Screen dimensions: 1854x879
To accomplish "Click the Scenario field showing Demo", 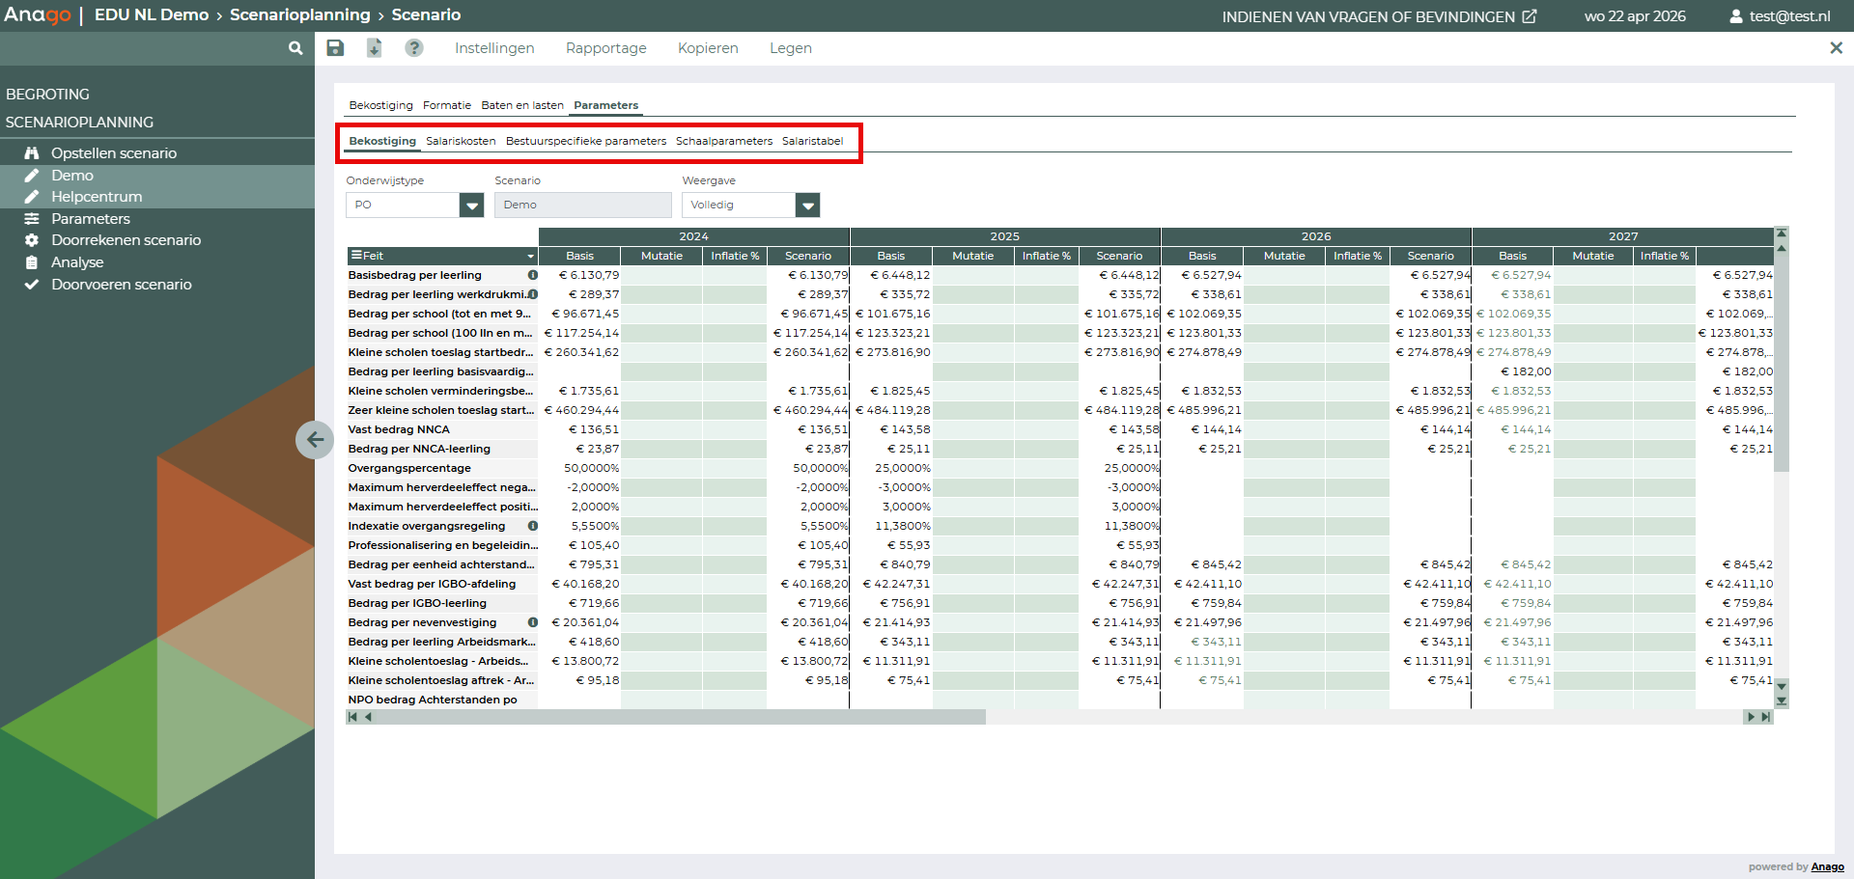I will coord(582,205).
